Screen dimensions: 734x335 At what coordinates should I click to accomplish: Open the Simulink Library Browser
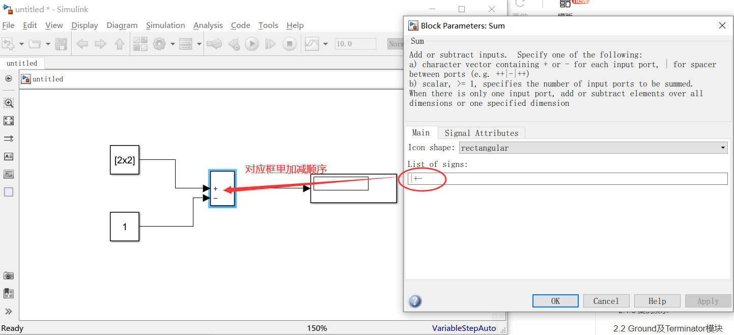pos(140,44)
